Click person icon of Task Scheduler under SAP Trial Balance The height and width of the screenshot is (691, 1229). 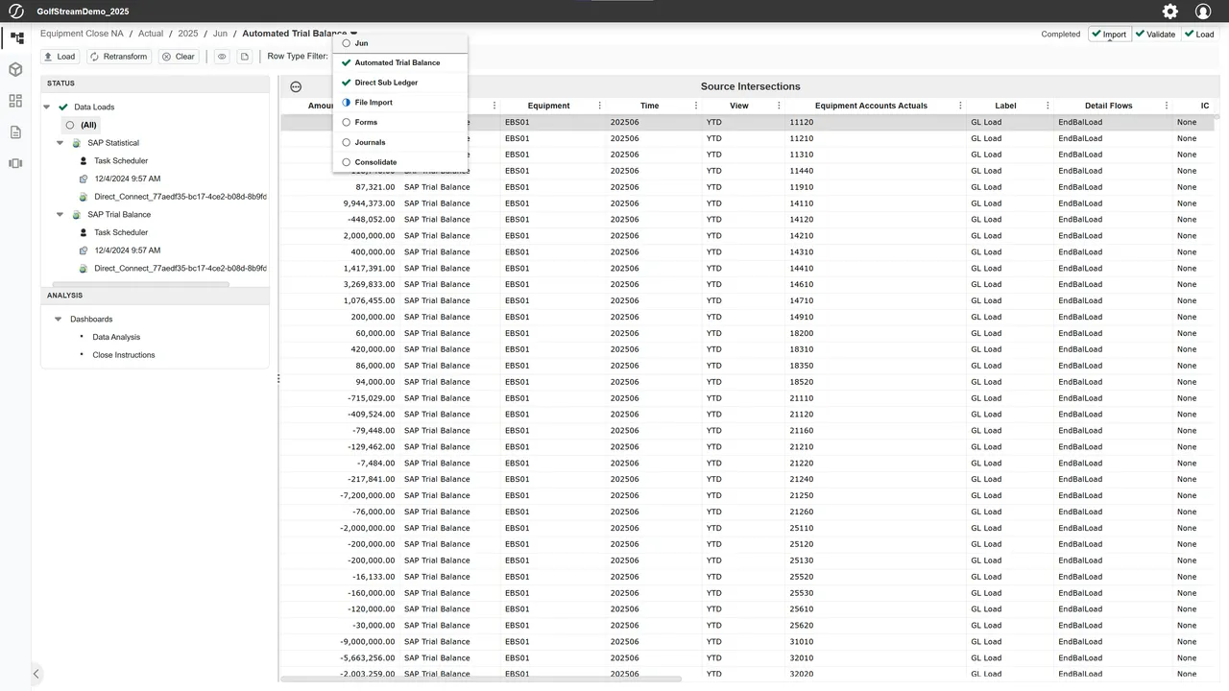coord(84,232)
